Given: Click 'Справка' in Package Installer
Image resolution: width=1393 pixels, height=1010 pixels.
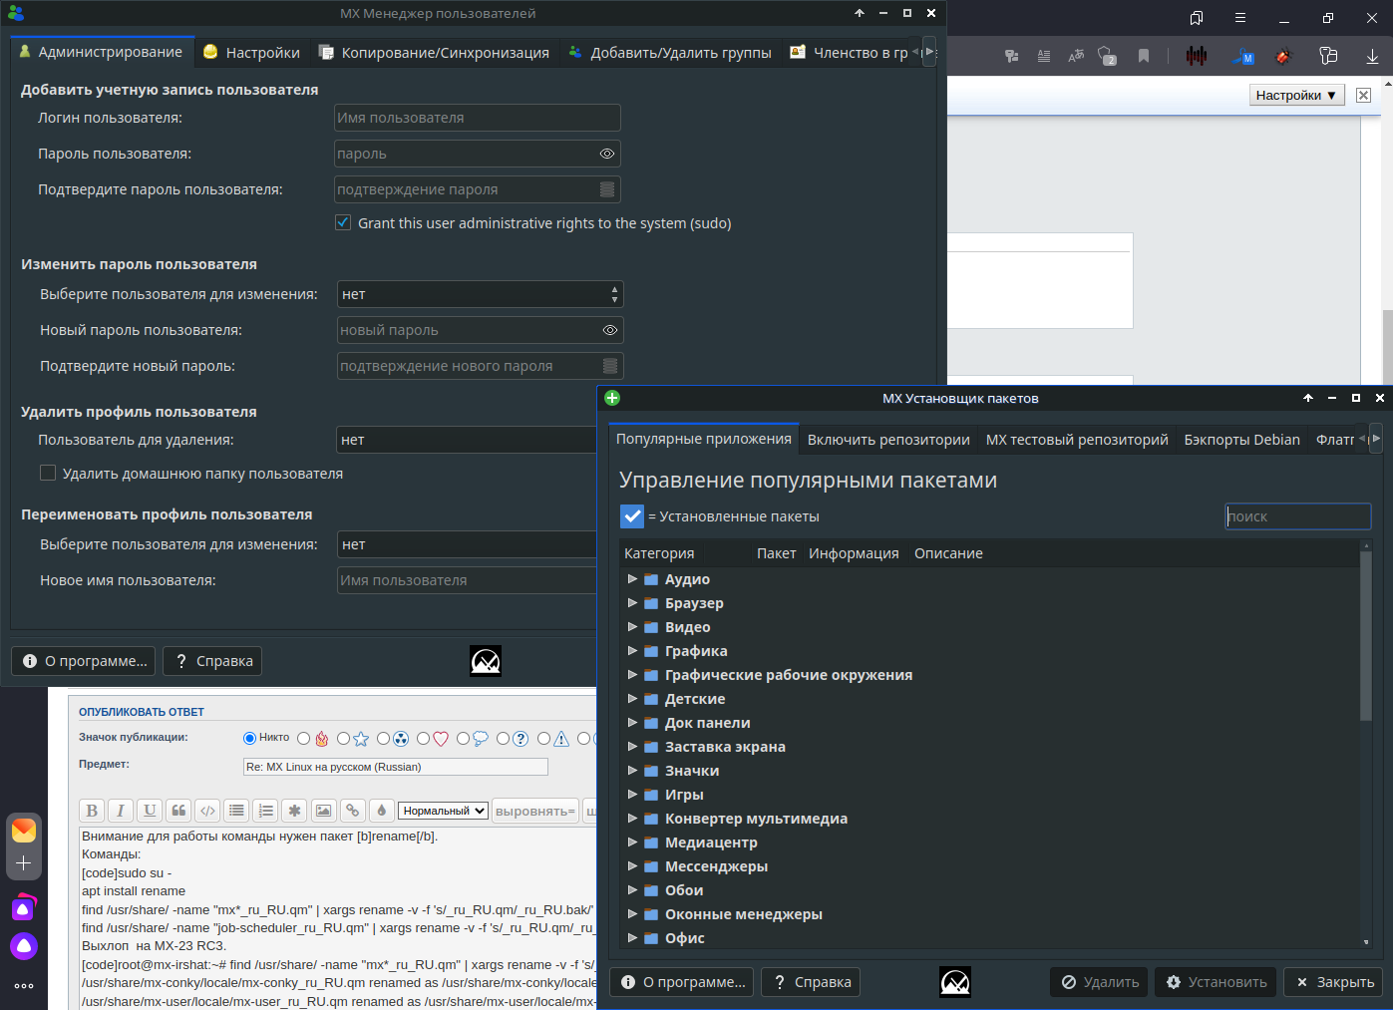Looking at the screenshot, I should 811,982.
